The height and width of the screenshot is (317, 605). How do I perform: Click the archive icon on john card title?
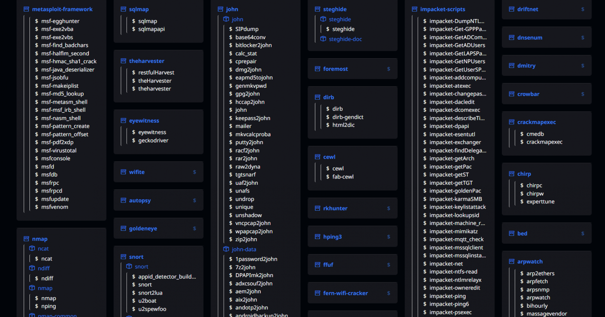[220, 9]
